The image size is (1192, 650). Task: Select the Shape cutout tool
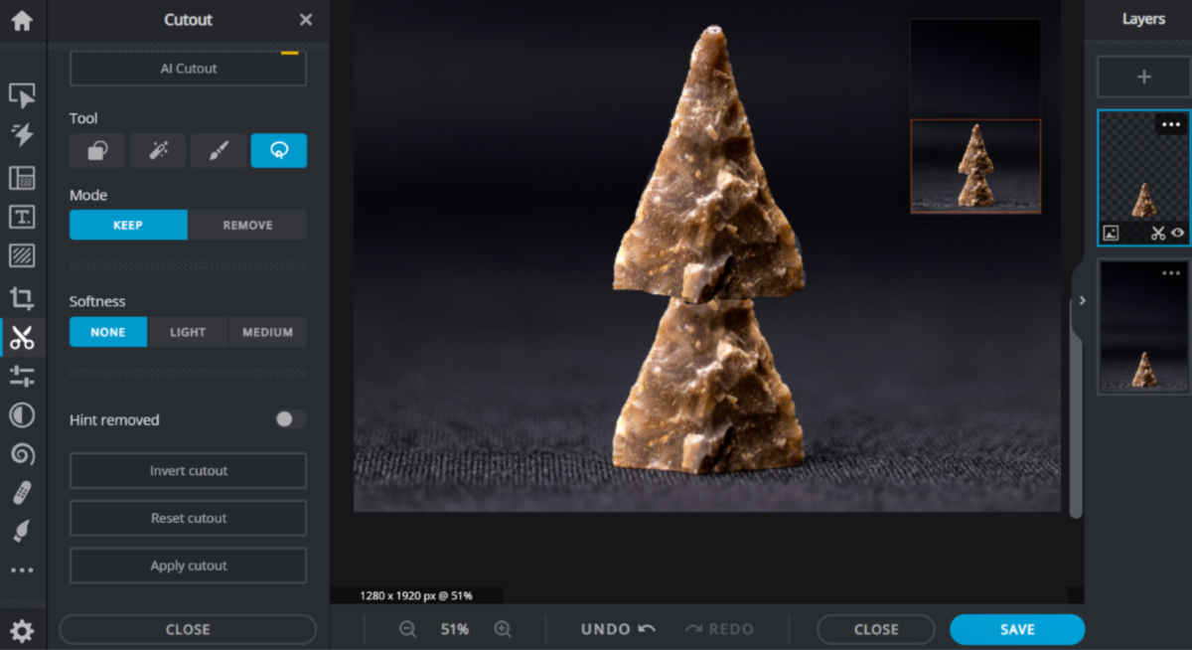coord(97,150)
